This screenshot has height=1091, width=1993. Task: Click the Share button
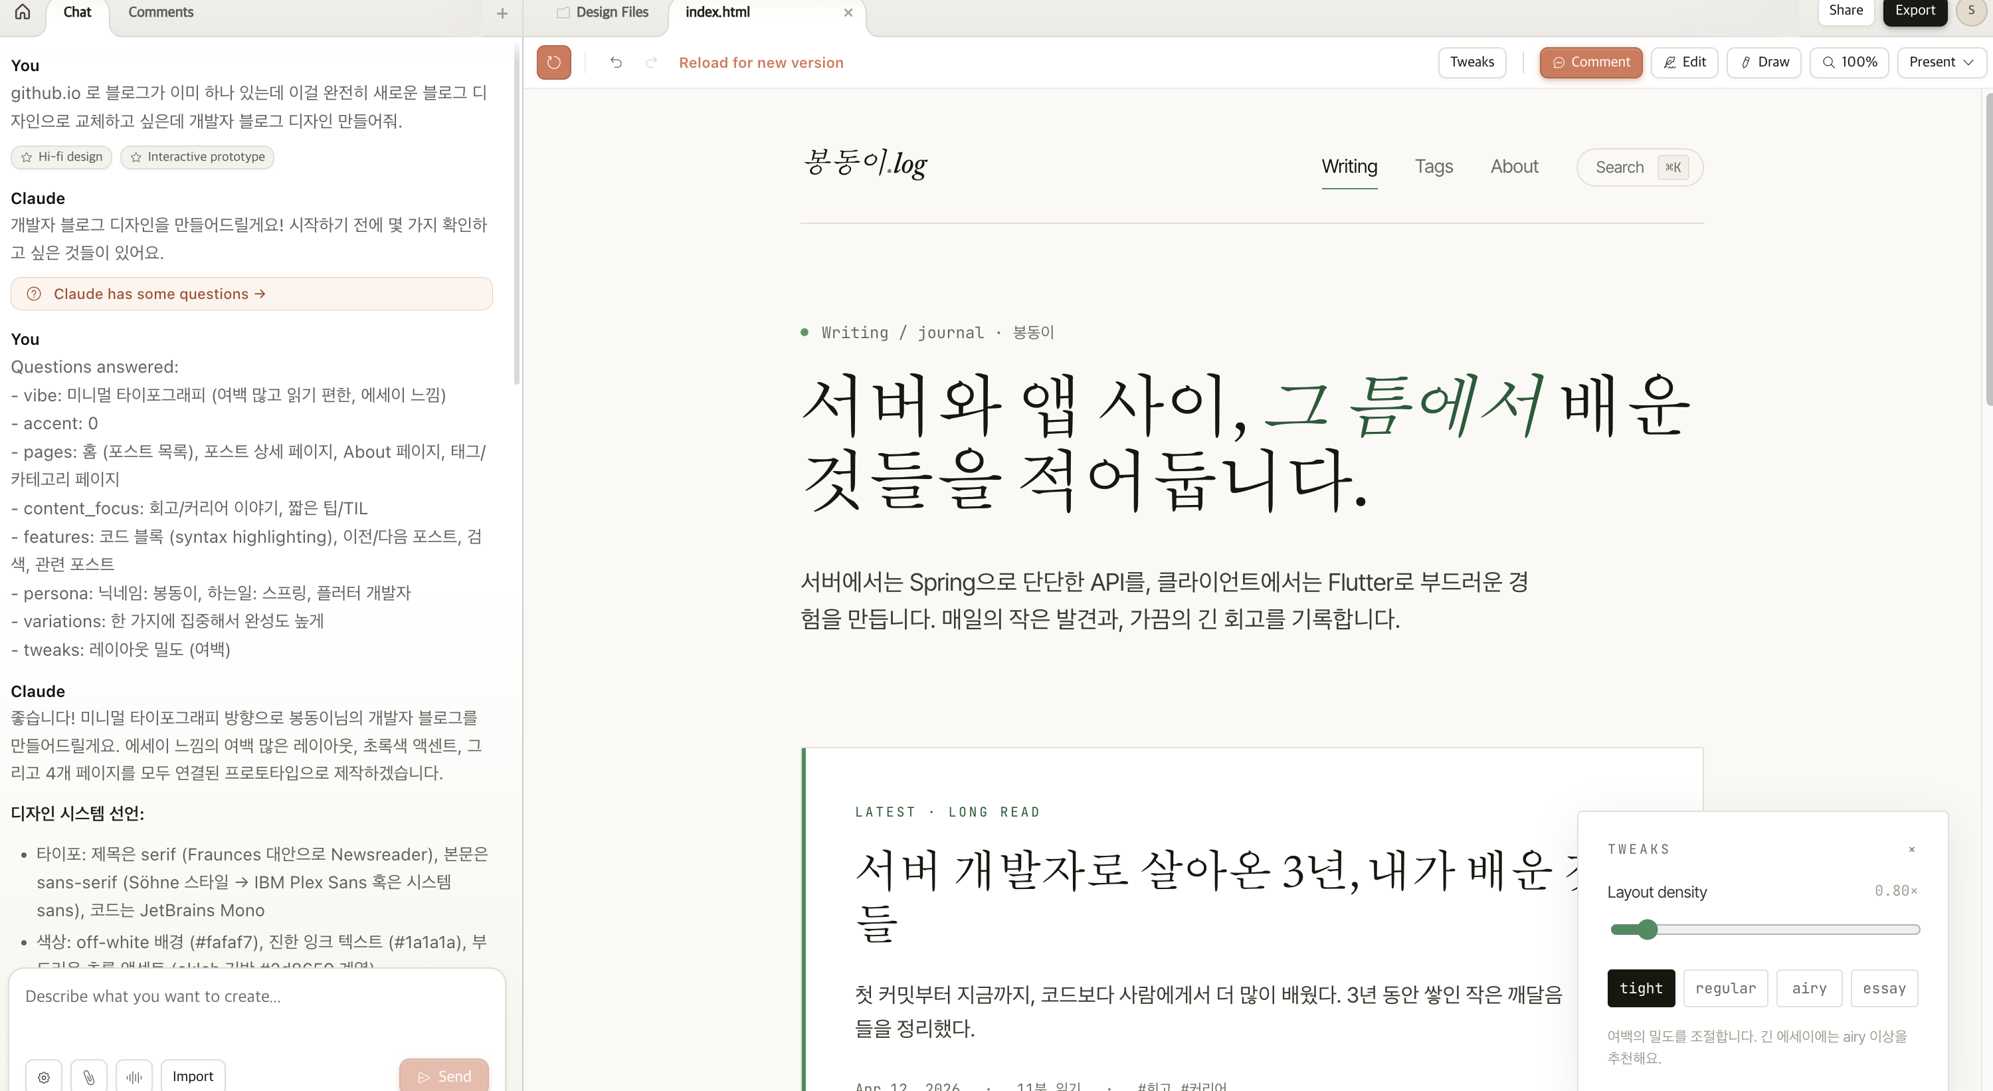tap(1846, 11)
